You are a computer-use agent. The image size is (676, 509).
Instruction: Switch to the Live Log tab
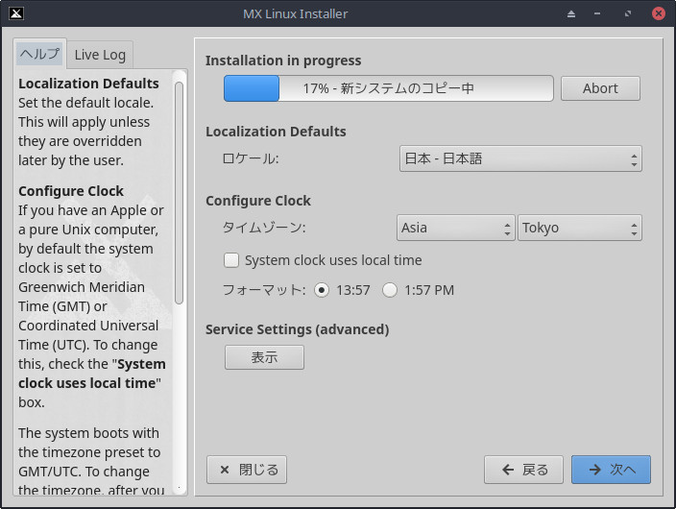coord(100,55)
